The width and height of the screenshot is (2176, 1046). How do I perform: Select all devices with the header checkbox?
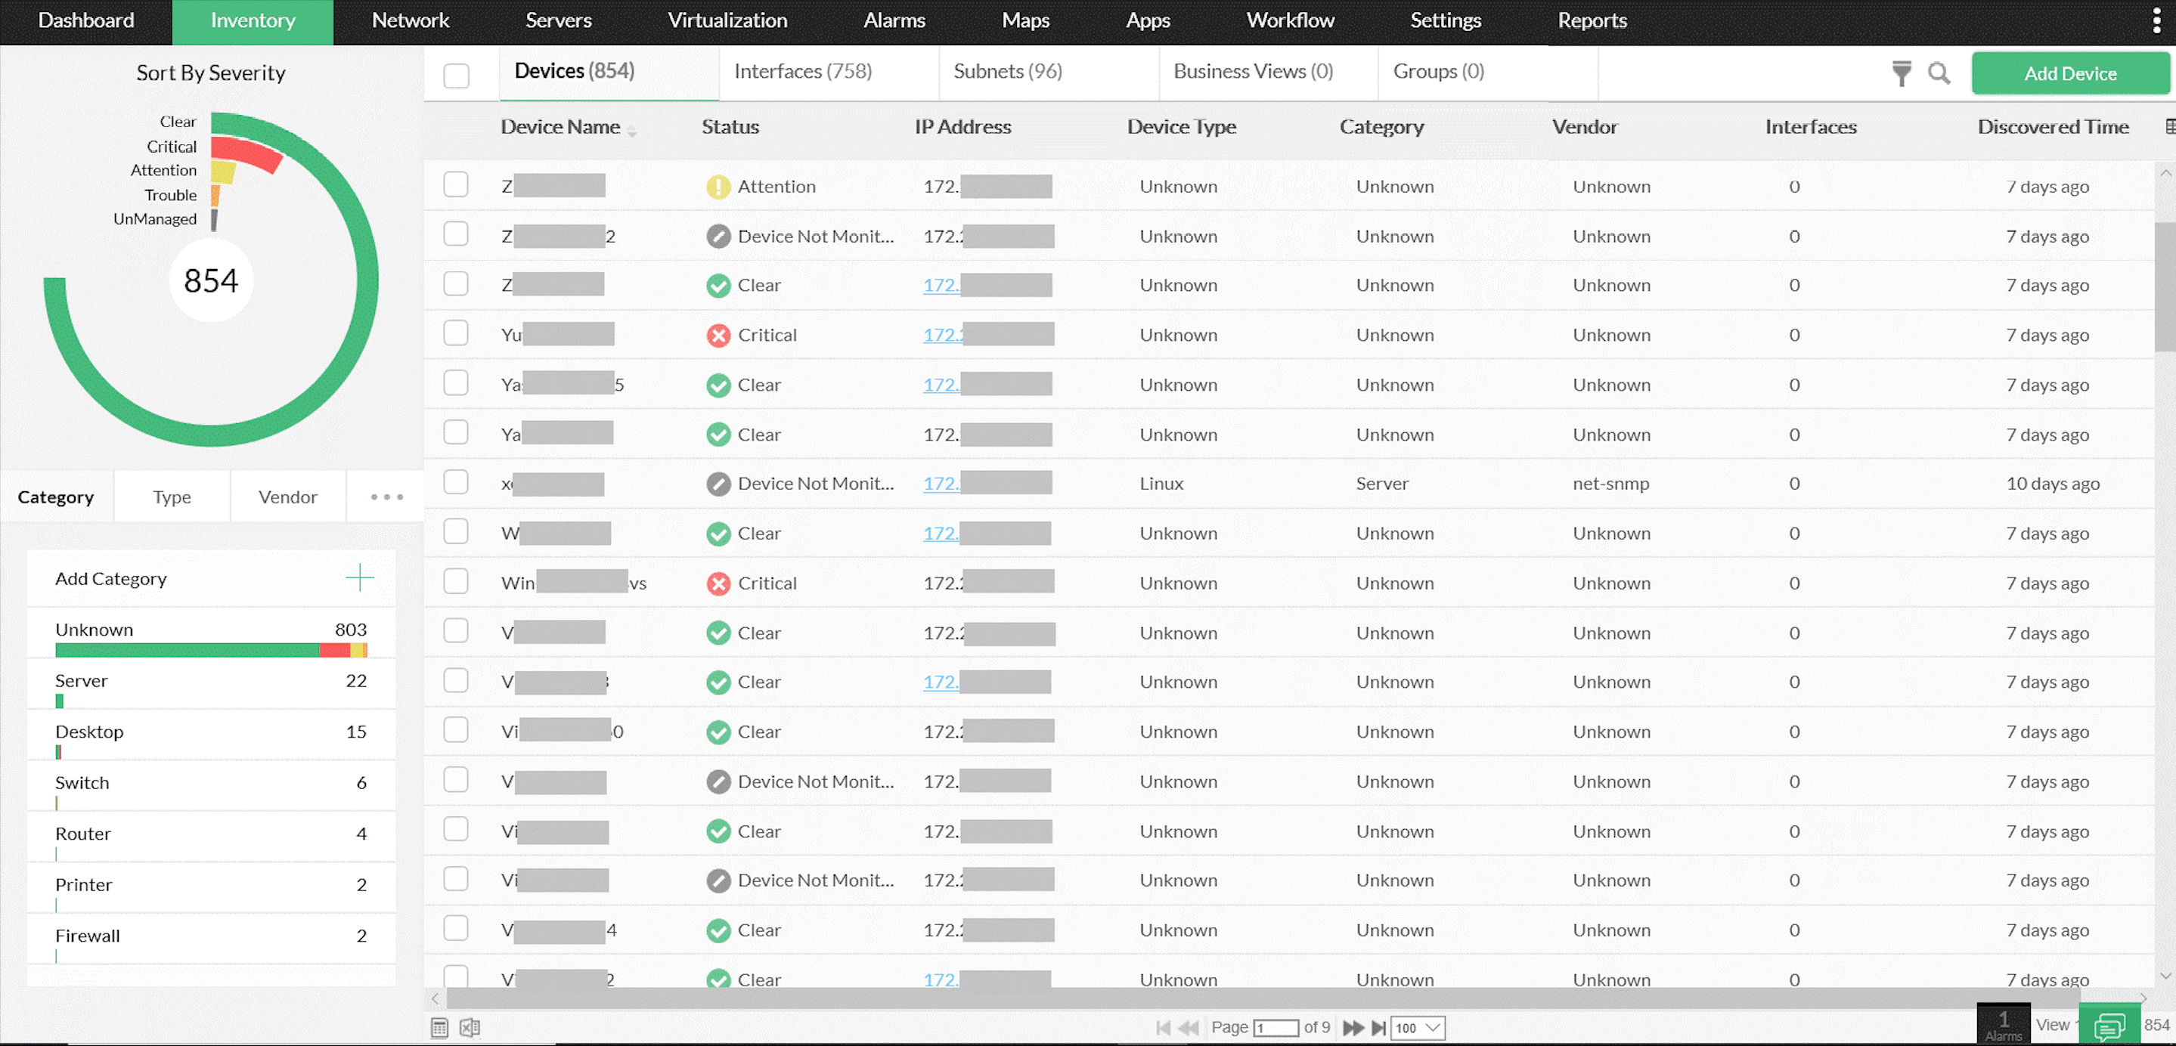pos(455,75)
